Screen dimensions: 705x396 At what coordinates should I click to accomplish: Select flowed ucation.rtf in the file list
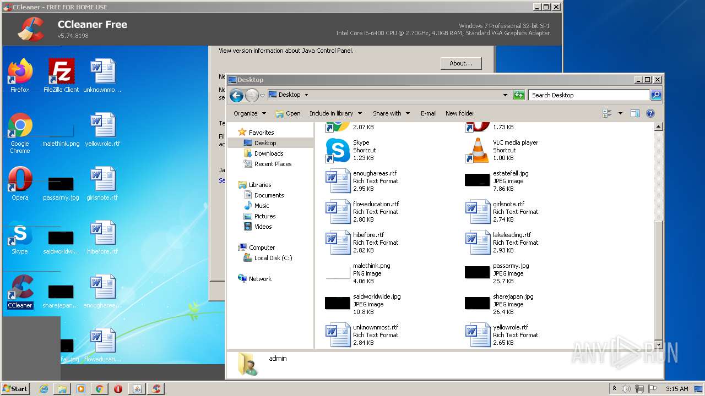tap(362, 212)
